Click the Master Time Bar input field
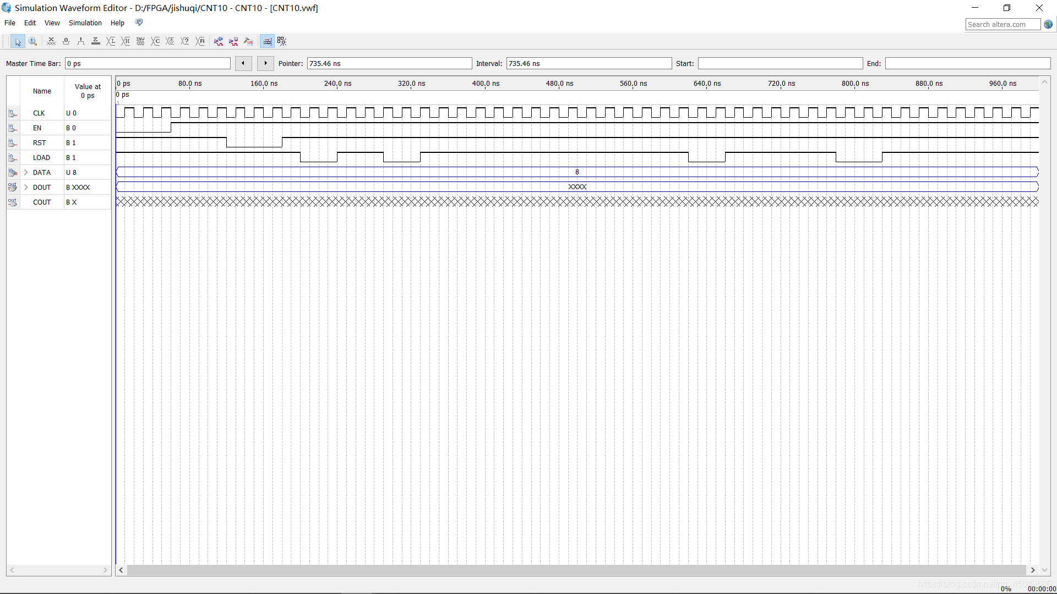This screenshot has height=594, width=1057. click(148, 64)
